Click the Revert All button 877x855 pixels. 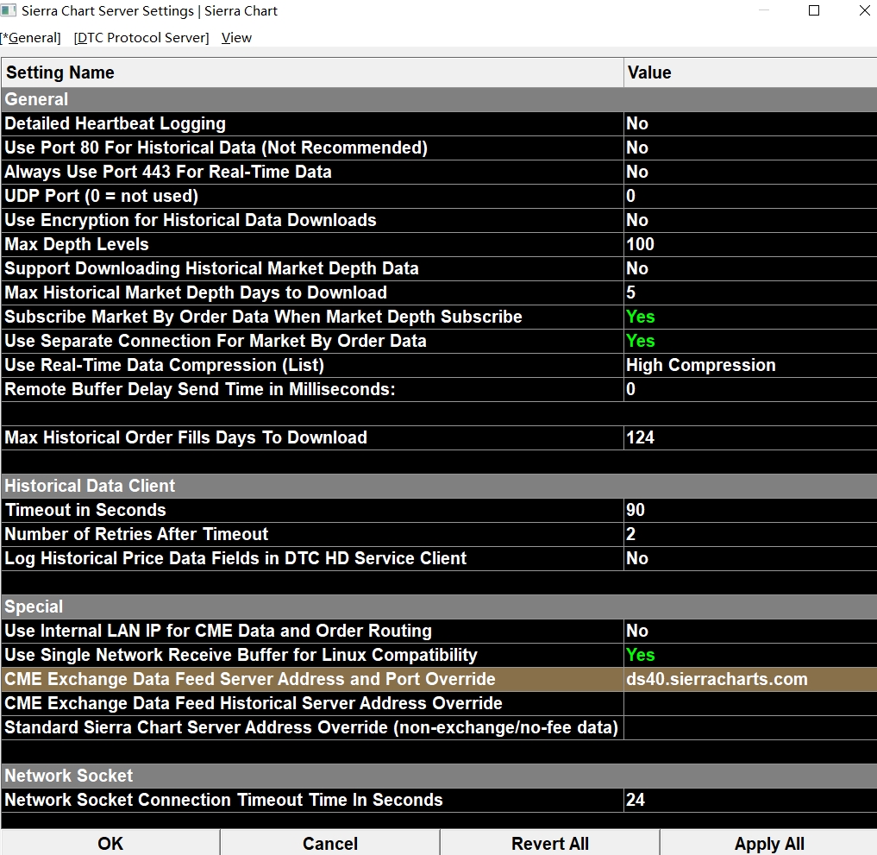point(550,843)
